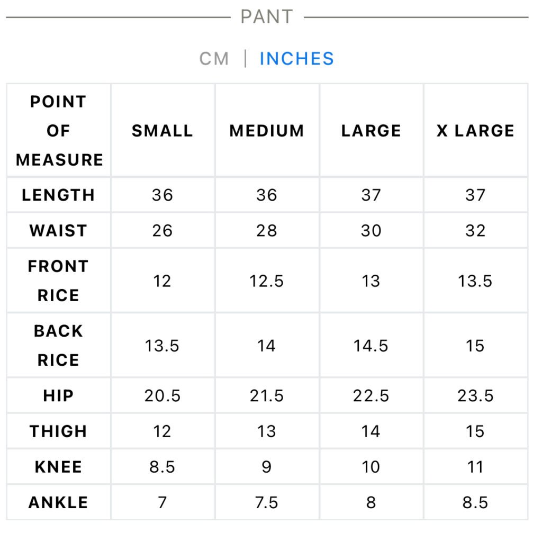Click the LARGE column header
The image size is (542, 541).
371,131
